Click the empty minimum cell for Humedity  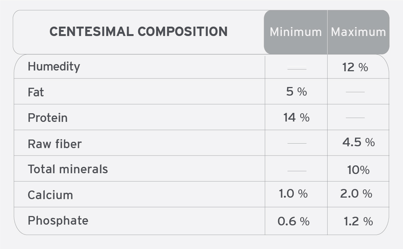pos(296,66)
